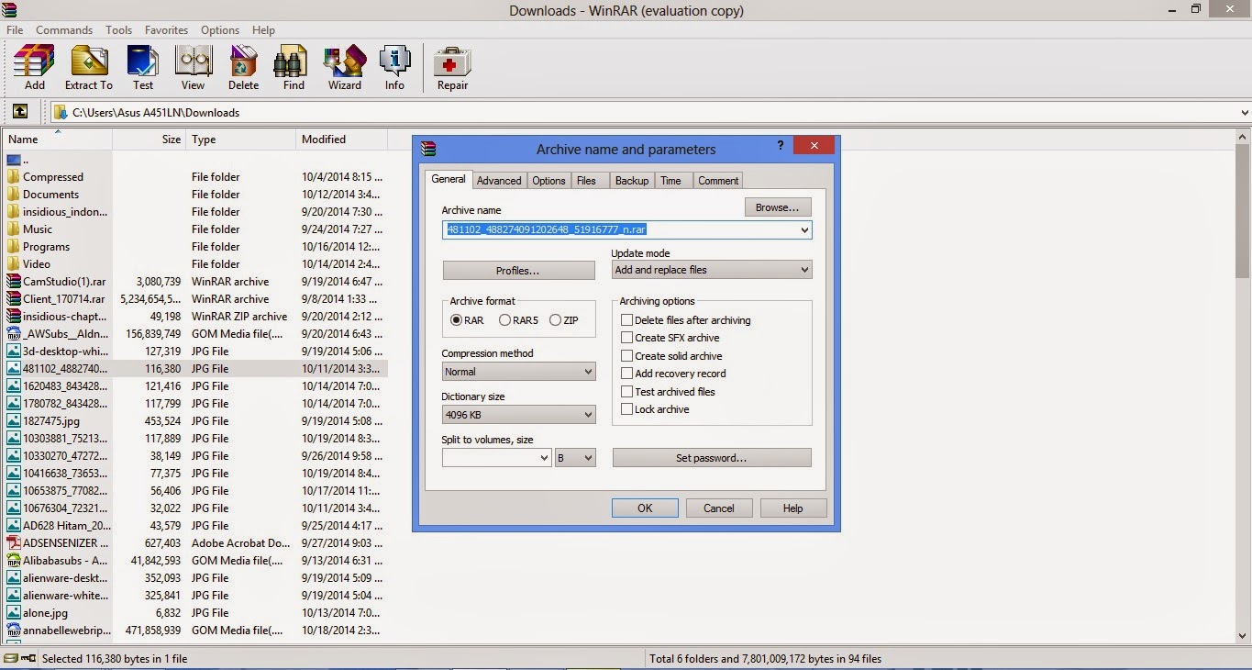Viewport: 1252px width, 670px height.
Task: Select the RAR archive format
Action: pos(457,320)
